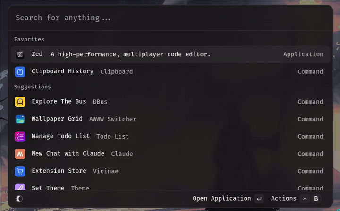Click the Zed code editor icon
This screenshot has height=211, width=340.
[x=20, y=54]
